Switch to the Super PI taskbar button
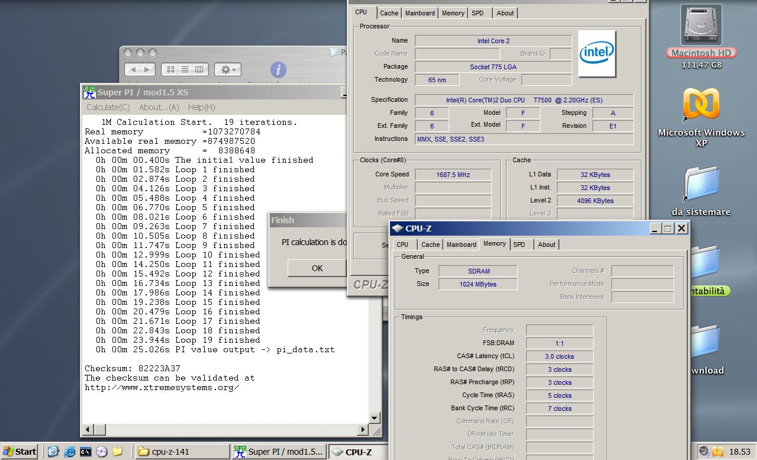757x460 pixels. [279, 452]
